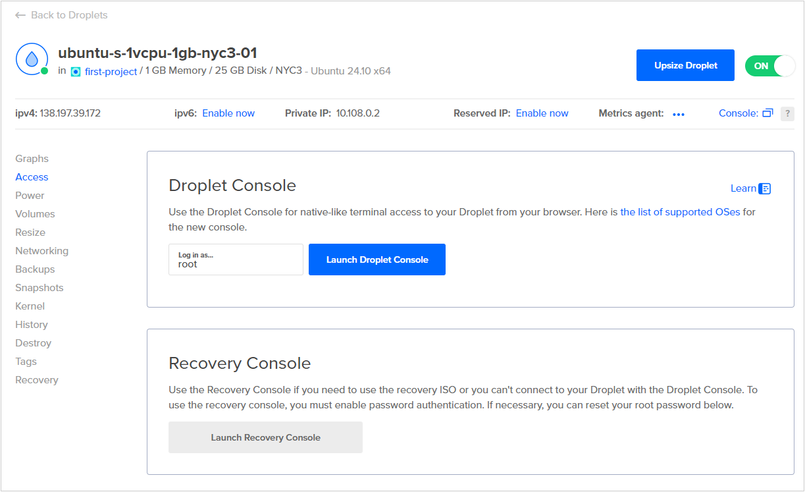Screen dimensions: 805x492
Task: Turn off the droplet using the ON switch
Action: (769, 65)
